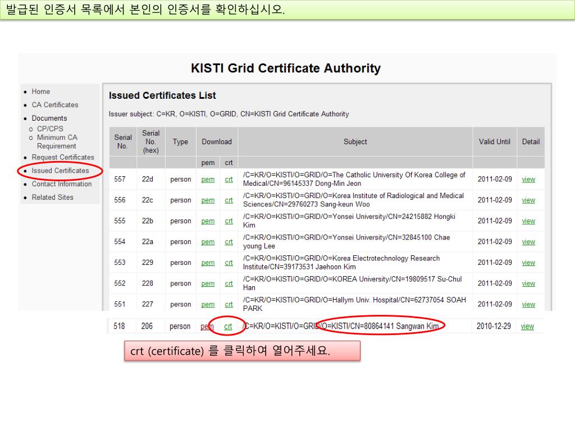This screenshot has height=431, width=575.
Task: Select Issued Certificates in sidebar
Action: [61, 171]
